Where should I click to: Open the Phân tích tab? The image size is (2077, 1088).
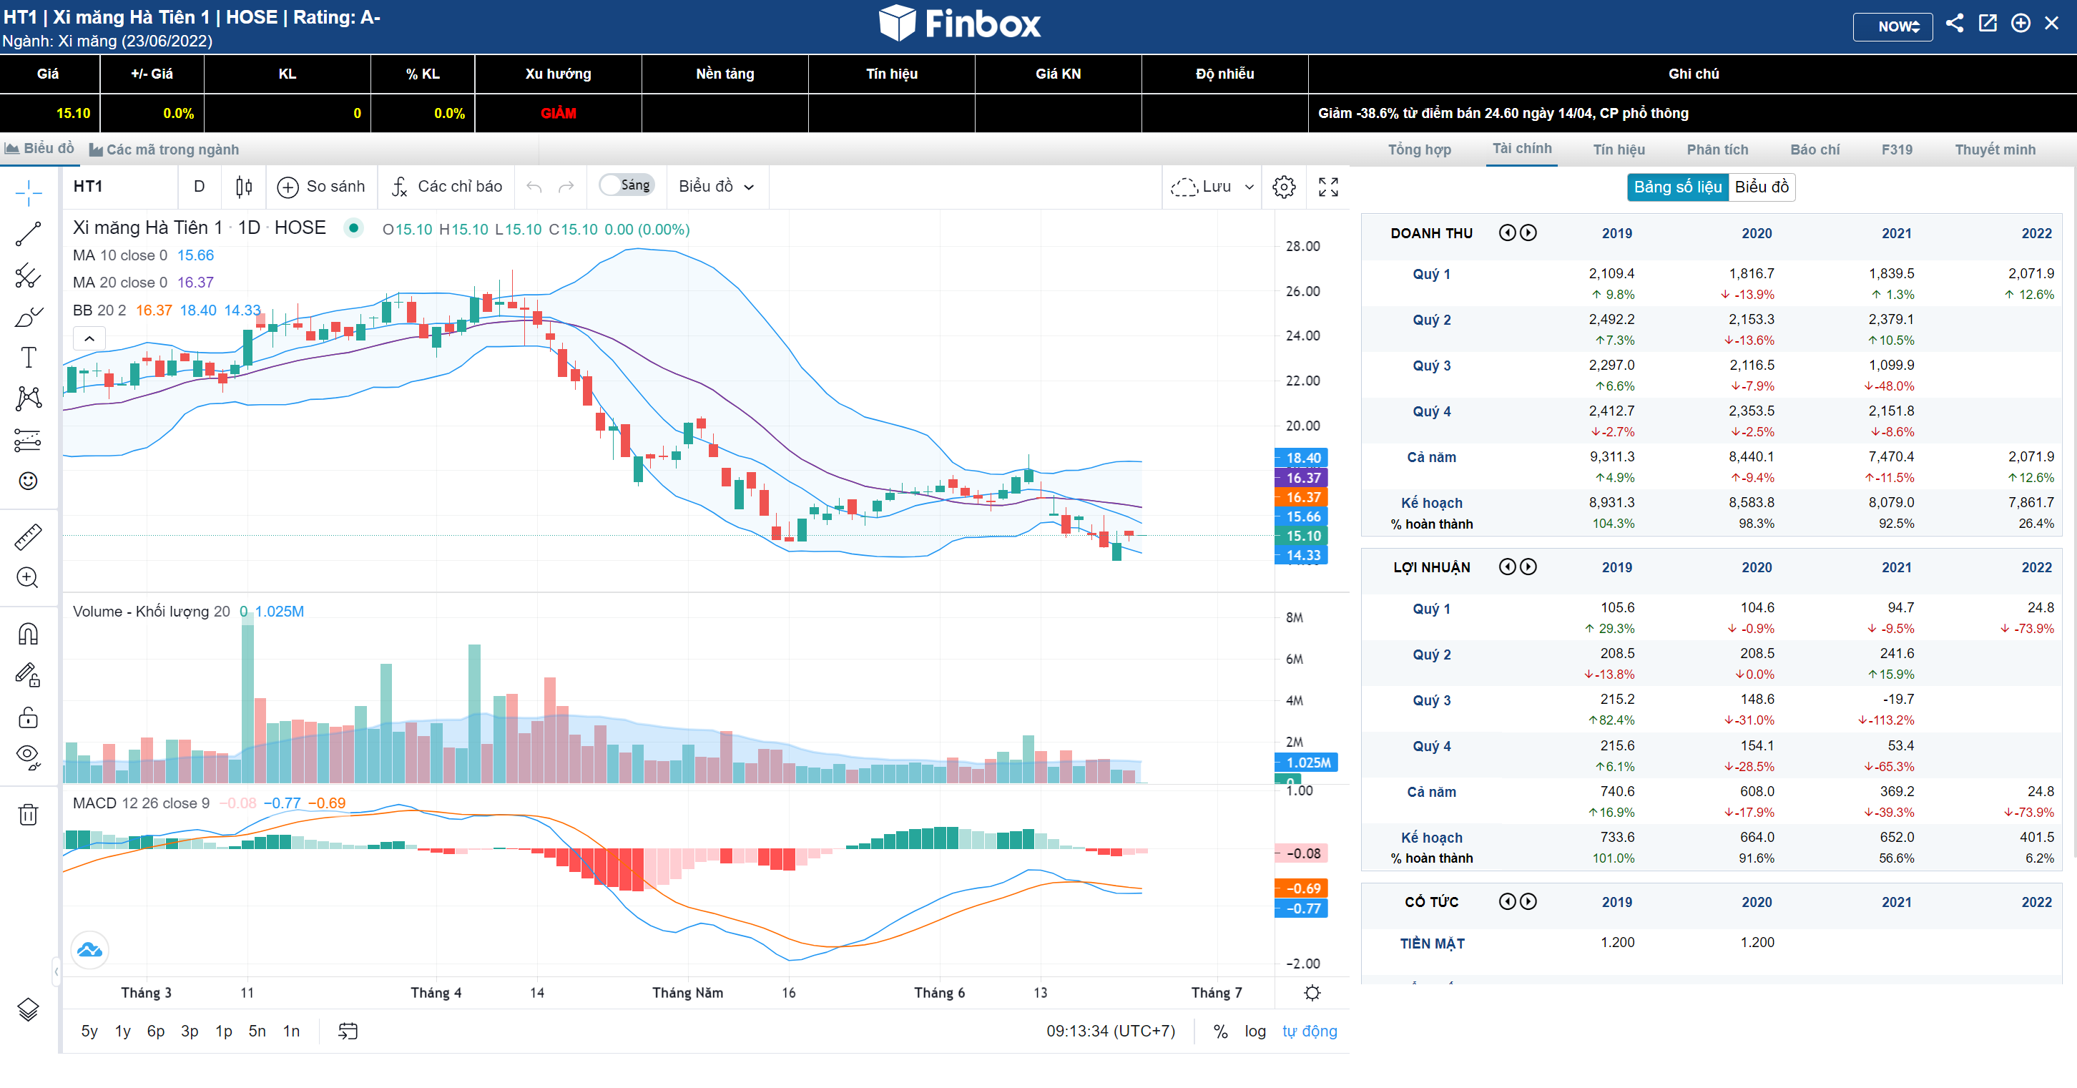click(x=1717, y=150)
